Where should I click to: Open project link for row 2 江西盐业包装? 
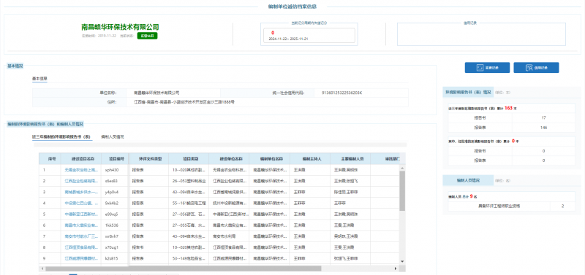coord(81,181)
